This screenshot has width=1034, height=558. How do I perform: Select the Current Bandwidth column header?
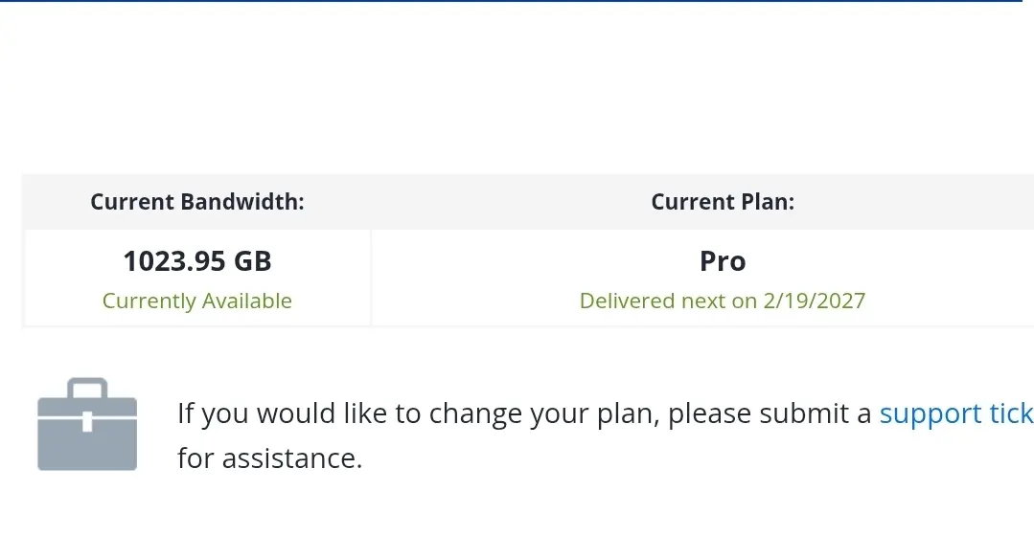coord(197,202)
